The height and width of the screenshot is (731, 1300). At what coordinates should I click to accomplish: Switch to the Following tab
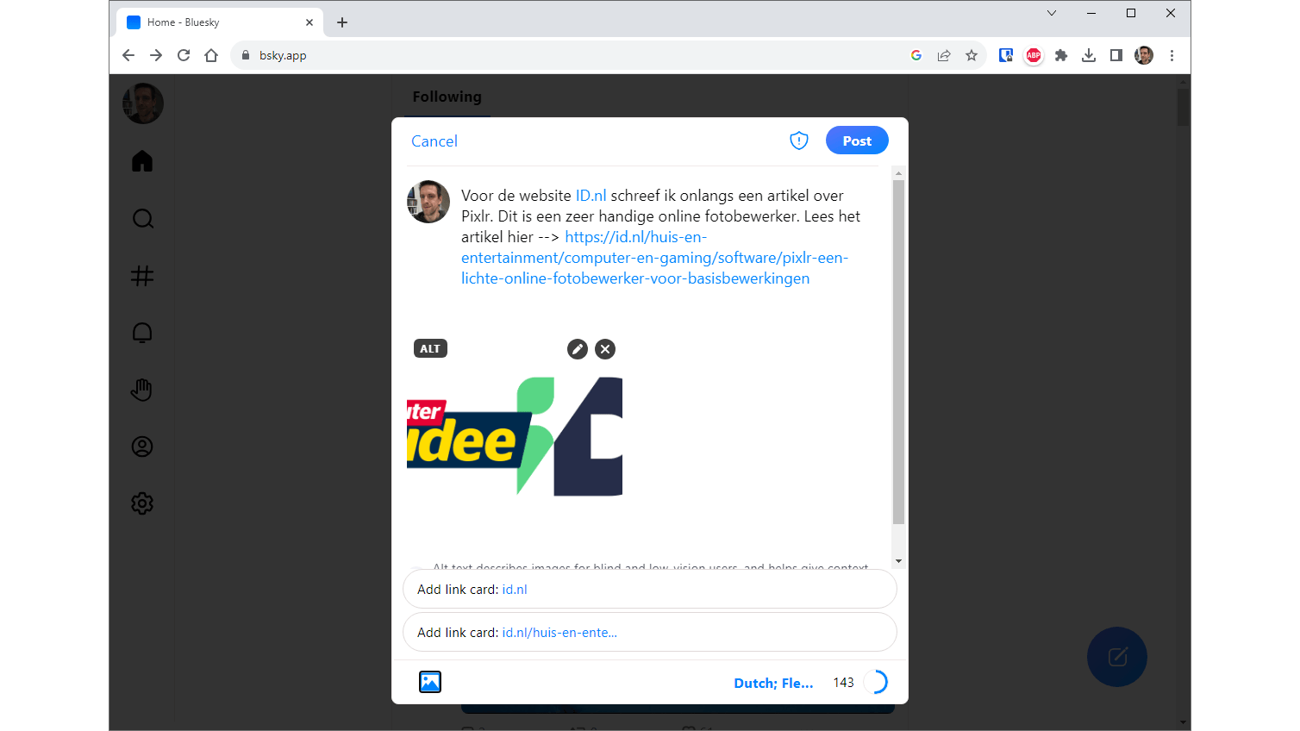tap(447, 97)
